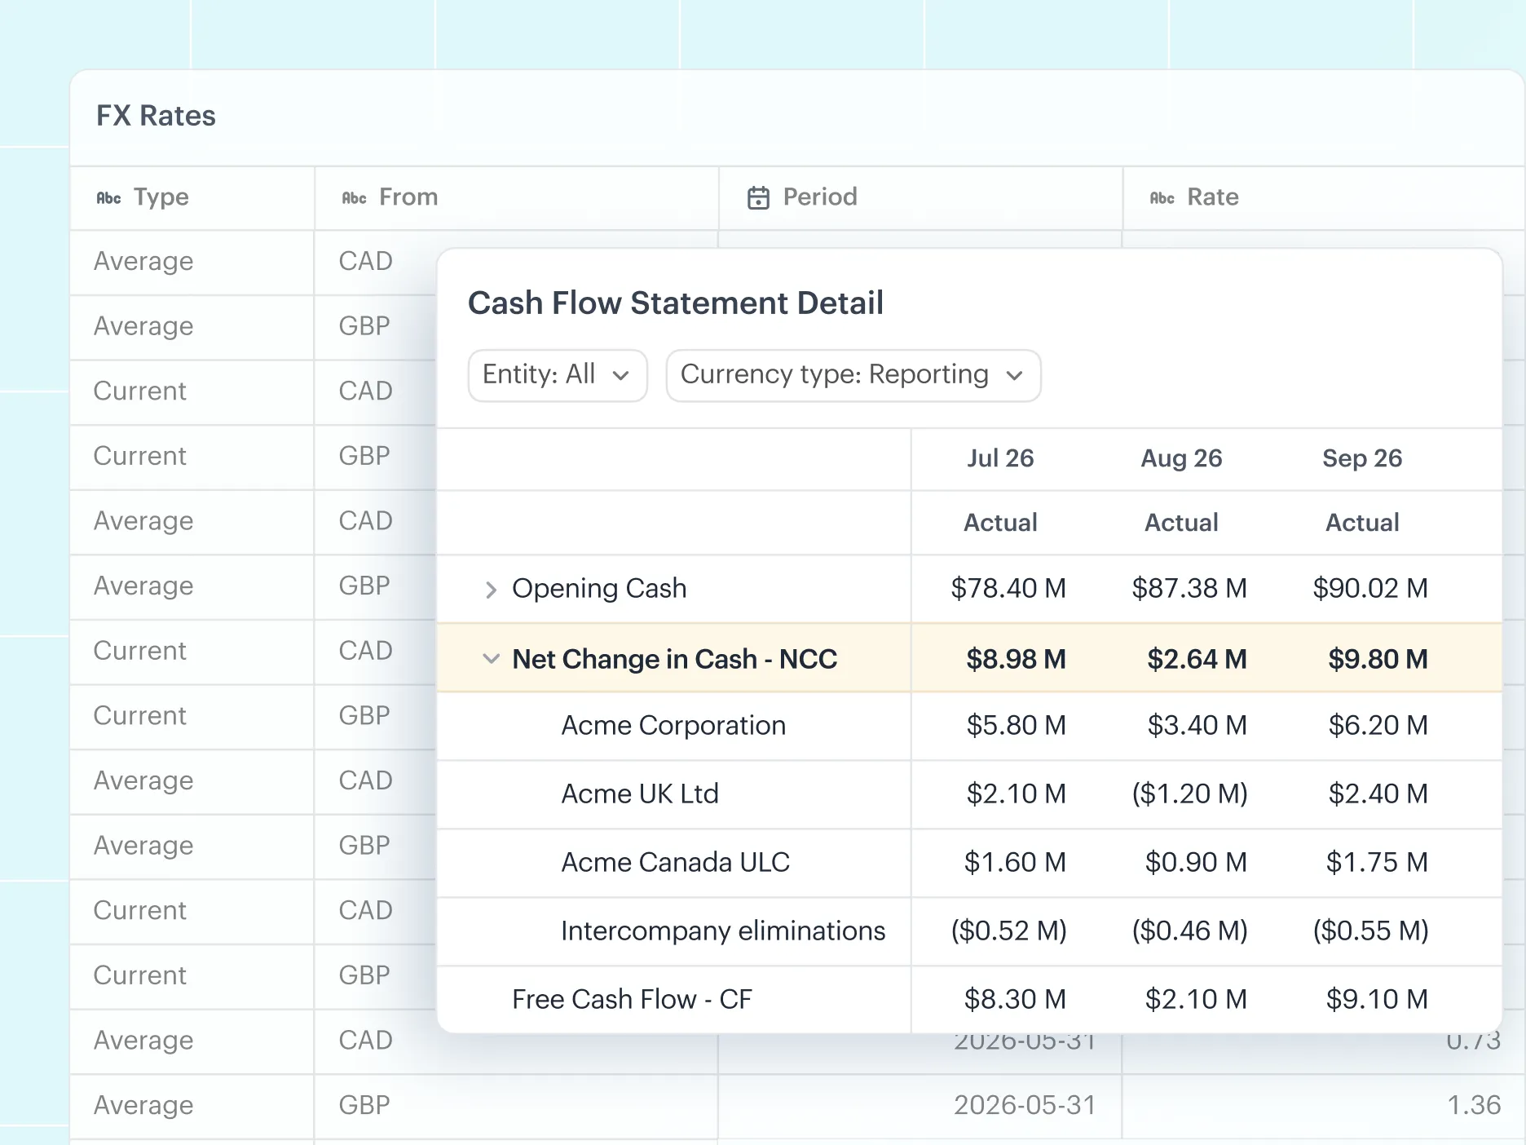The height and width of the screenshot is (1145, 1526).
Task: Click the Abc text icon beside Rate
Action: click(x=1162, y=198)
